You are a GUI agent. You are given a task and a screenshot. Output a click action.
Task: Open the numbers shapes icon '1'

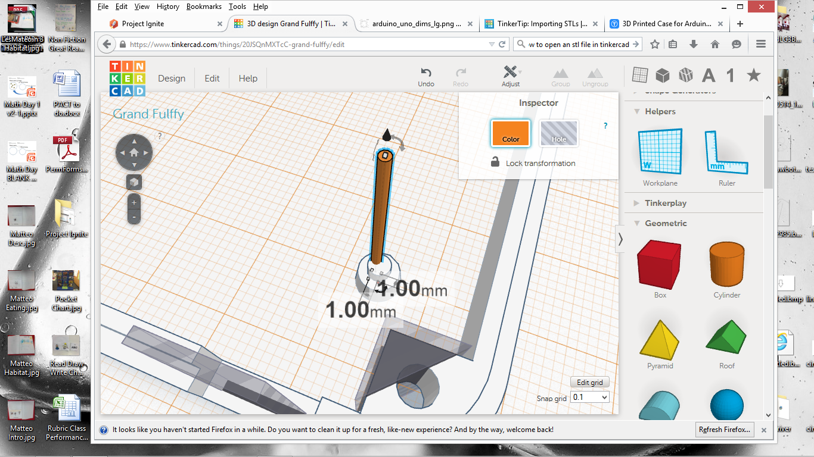click(x=731, y=75)
